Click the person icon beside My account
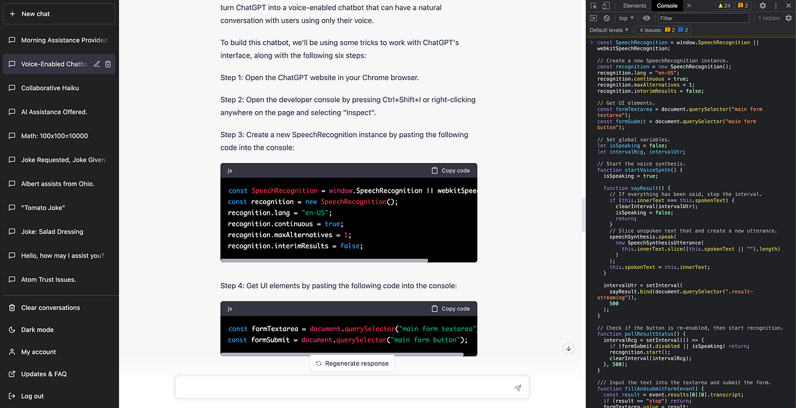Image resolution: width=796 pixels, height=408 pixels. tap(12, 352)
